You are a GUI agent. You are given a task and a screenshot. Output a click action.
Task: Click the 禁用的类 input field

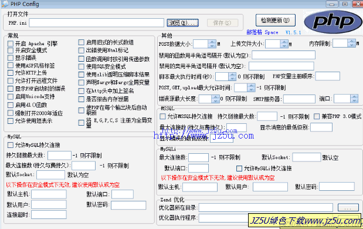tap(281, 66)
